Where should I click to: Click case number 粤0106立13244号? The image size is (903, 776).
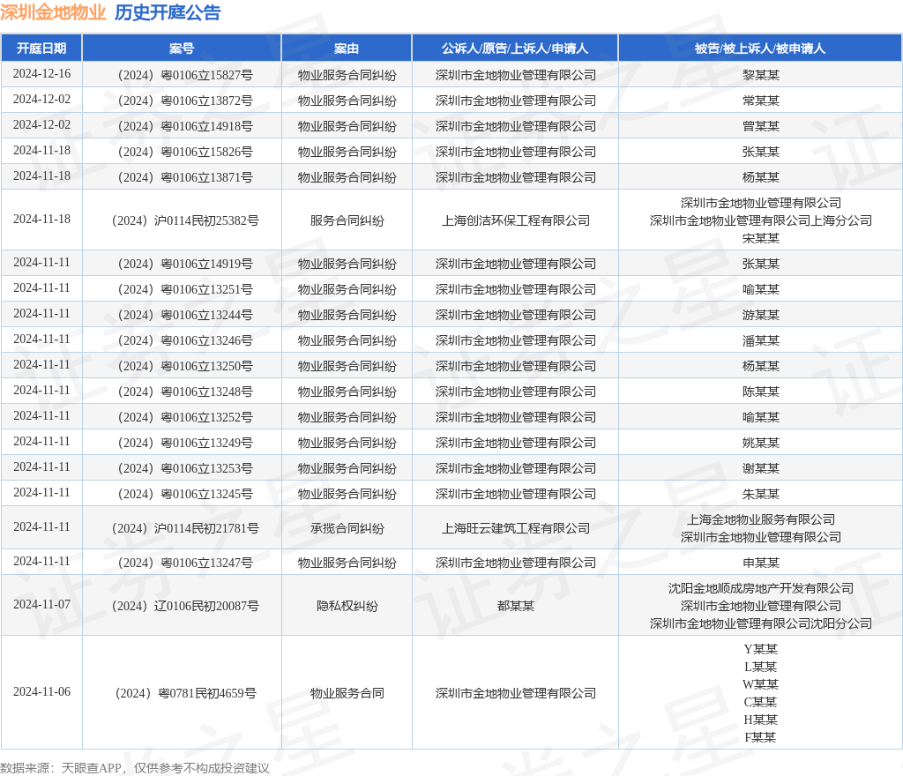pos(185,315)
